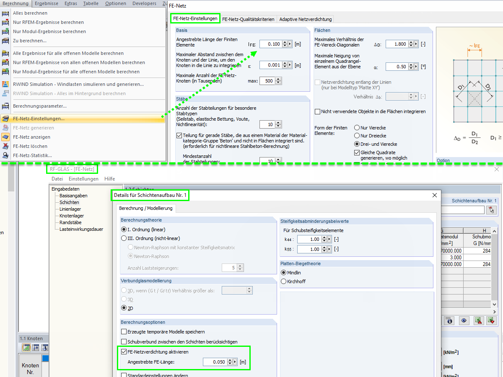Click icon for Alle Ergebnisse für alle offenen Modelle
The image size is (503, 377).
(x=5, y=53)
